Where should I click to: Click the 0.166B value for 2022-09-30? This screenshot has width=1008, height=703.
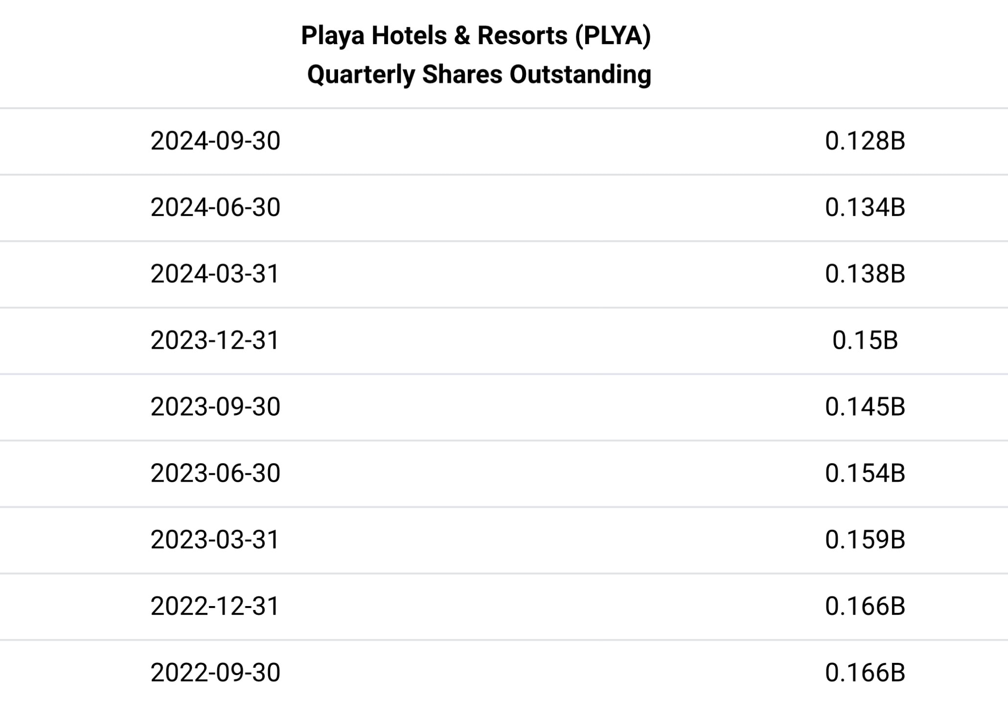click(x=865, y=673)
